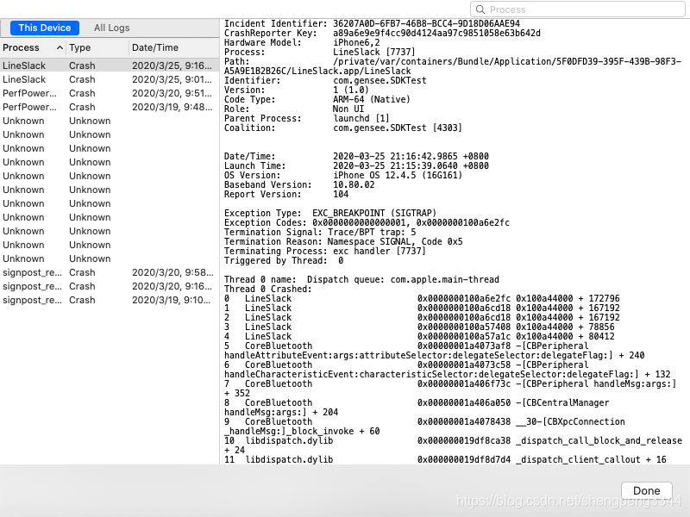Click the Hardware Model iPhone6,2 line
This screenshot has height=517, width=690.
pos(302,42)
